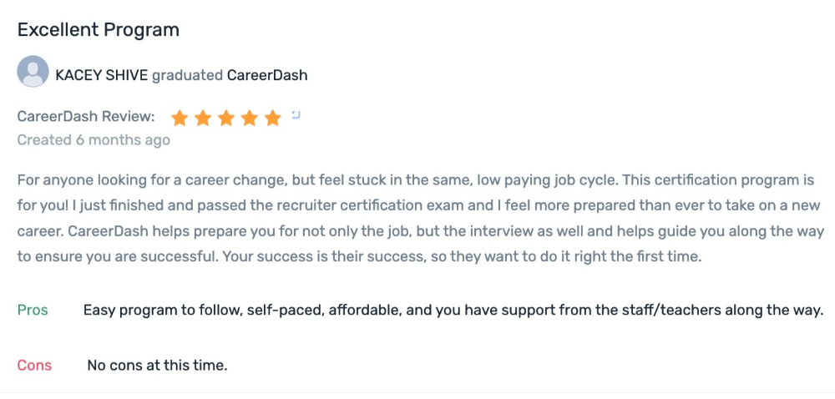Select the third orange rating star

coord(226,118)
